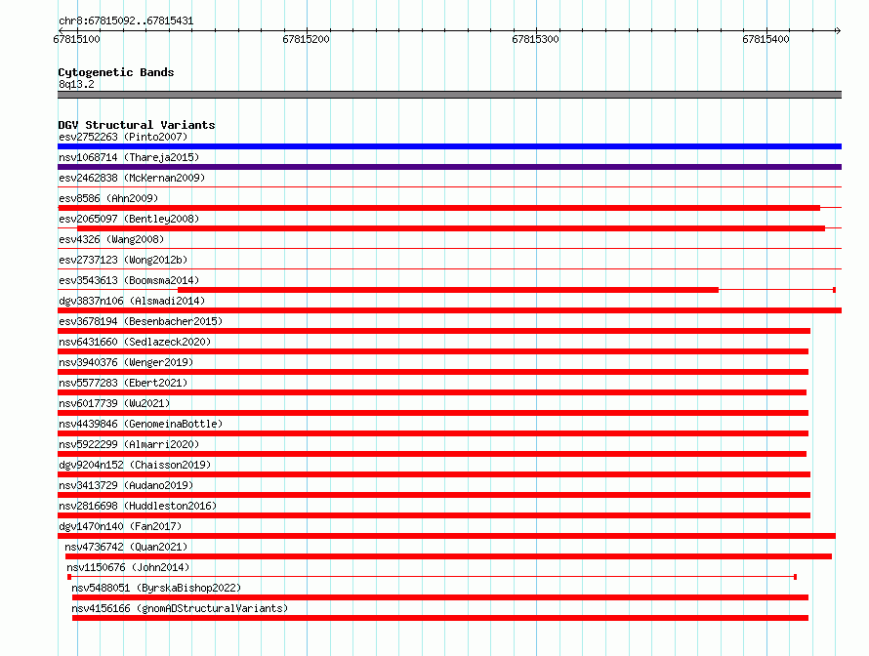Select the red dgv1470n140 Fan2017 bar

pyautogui.click(x=446, y=536)
